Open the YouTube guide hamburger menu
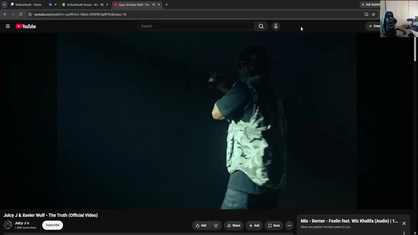Image resolution: width=418 pixels, height=235 pixels. (x=8, y=26)
